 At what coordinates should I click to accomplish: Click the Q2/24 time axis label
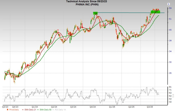click(54, 107)
